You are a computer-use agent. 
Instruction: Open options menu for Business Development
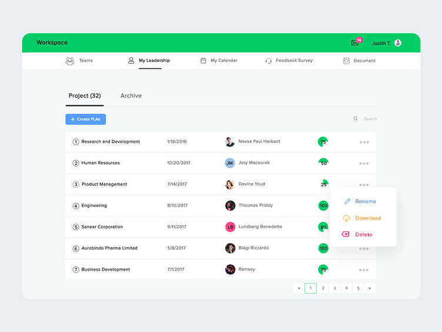click(x=364, y=270)
